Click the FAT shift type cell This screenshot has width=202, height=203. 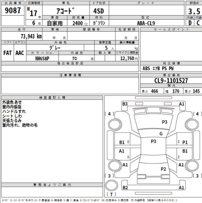[x=7, y=53]
